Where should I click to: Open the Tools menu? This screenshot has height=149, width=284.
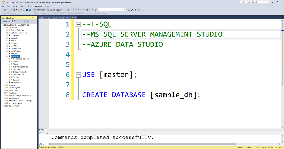click(30, 6)
